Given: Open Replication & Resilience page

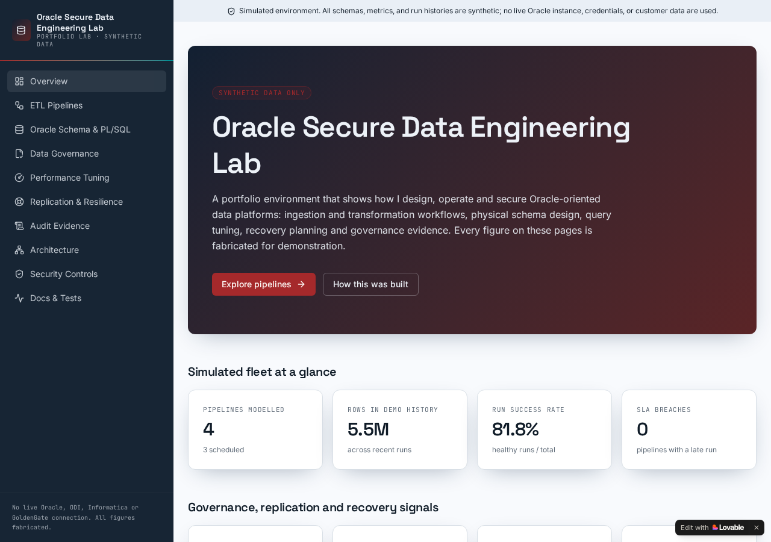Looking at the screenshot, I should pyautogui.click(x=87, y=202).
